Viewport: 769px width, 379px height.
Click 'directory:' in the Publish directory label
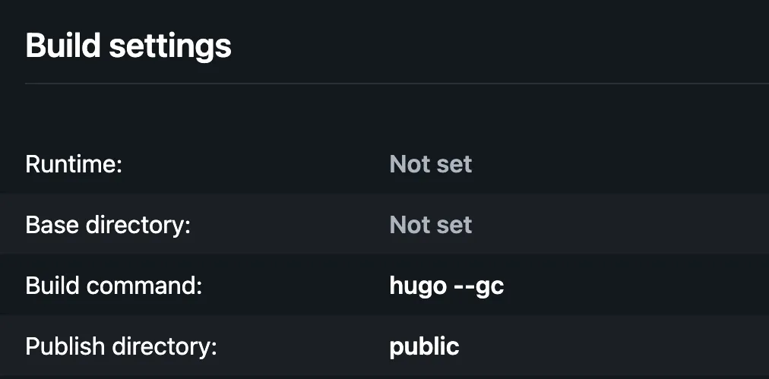[x=164, y=346]
